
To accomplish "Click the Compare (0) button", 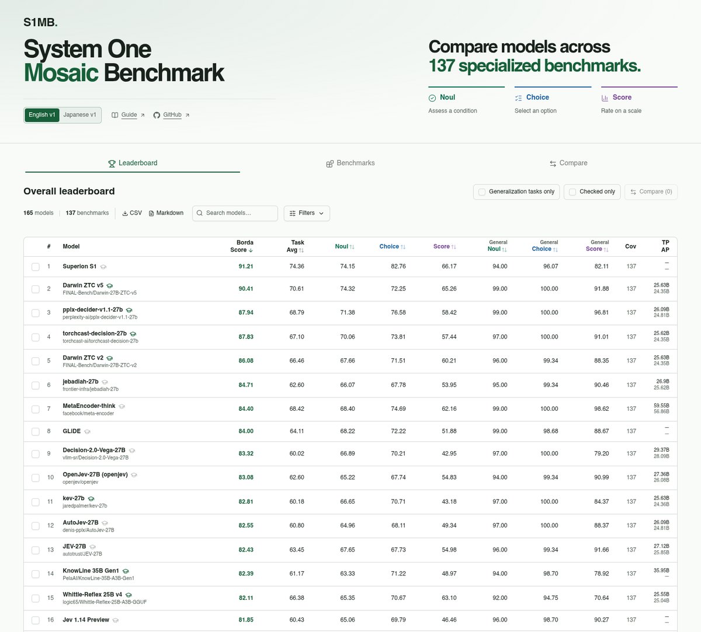I will (x=651, y=192).
